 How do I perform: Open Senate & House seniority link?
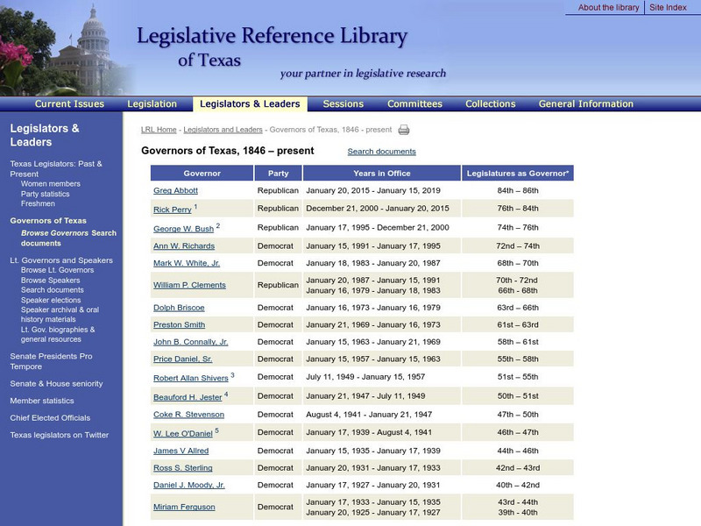56,384
